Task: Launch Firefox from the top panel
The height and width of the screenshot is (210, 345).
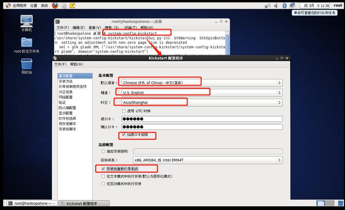Action: pos(55,5)
